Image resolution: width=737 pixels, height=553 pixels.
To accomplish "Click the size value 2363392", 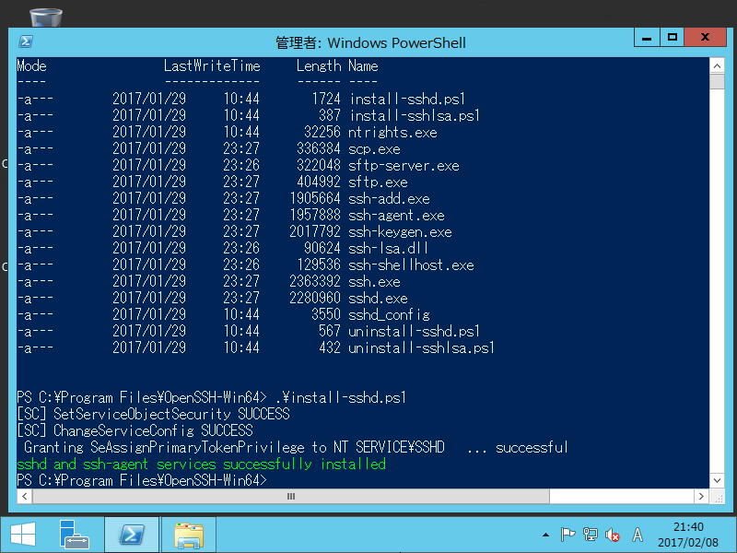I will [x=315, y=281].
